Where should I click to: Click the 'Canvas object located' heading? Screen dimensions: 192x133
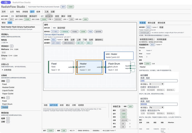coord(54,34)
